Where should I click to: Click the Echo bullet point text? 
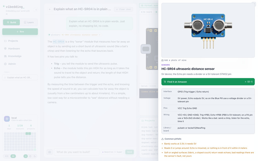coord(92,73)
